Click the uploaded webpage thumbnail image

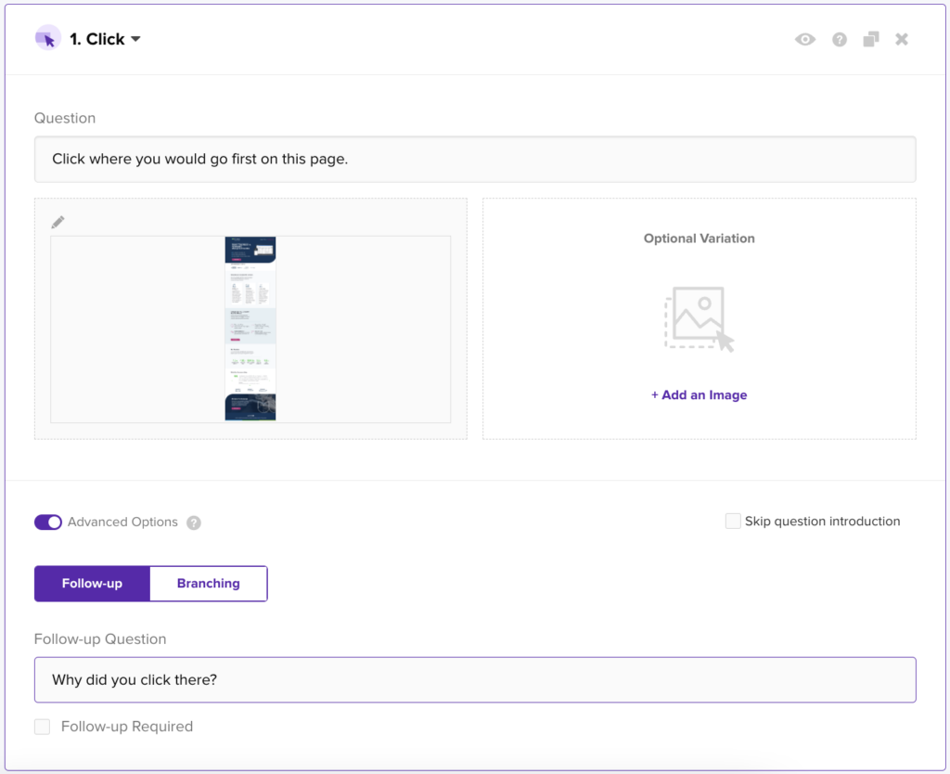coord(250,329)
